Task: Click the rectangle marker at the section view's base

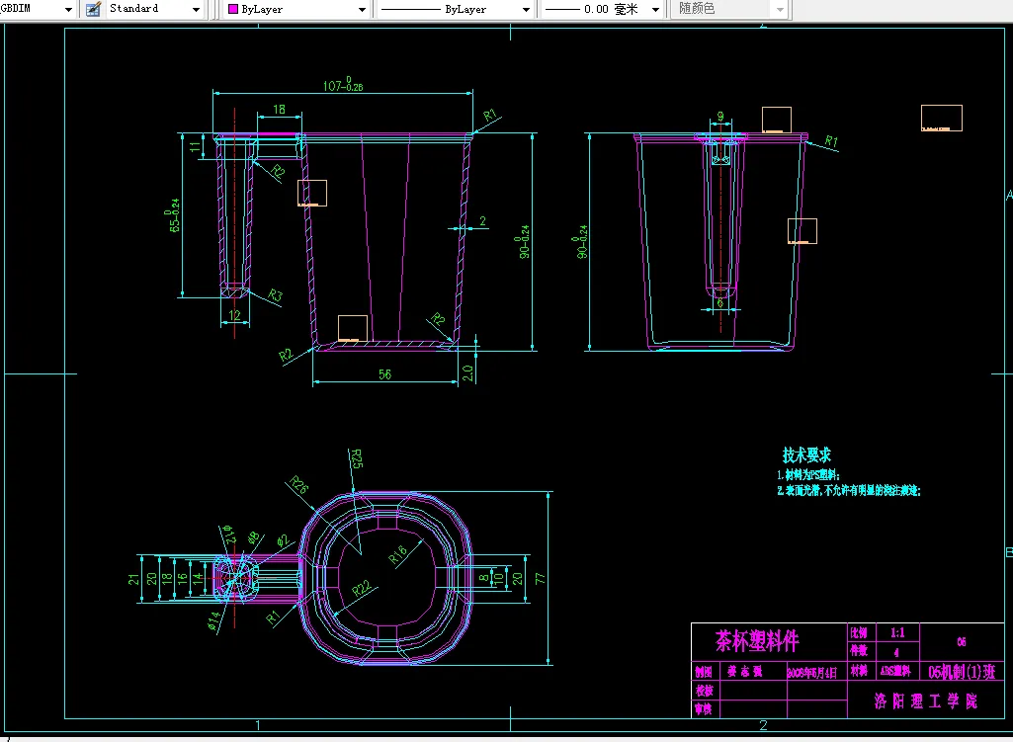Action: tap(353, 329)
